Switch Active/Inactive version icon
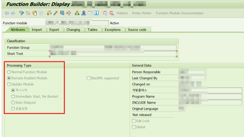Viewport: 244px width, 137px height. click(x=28, y=13)
